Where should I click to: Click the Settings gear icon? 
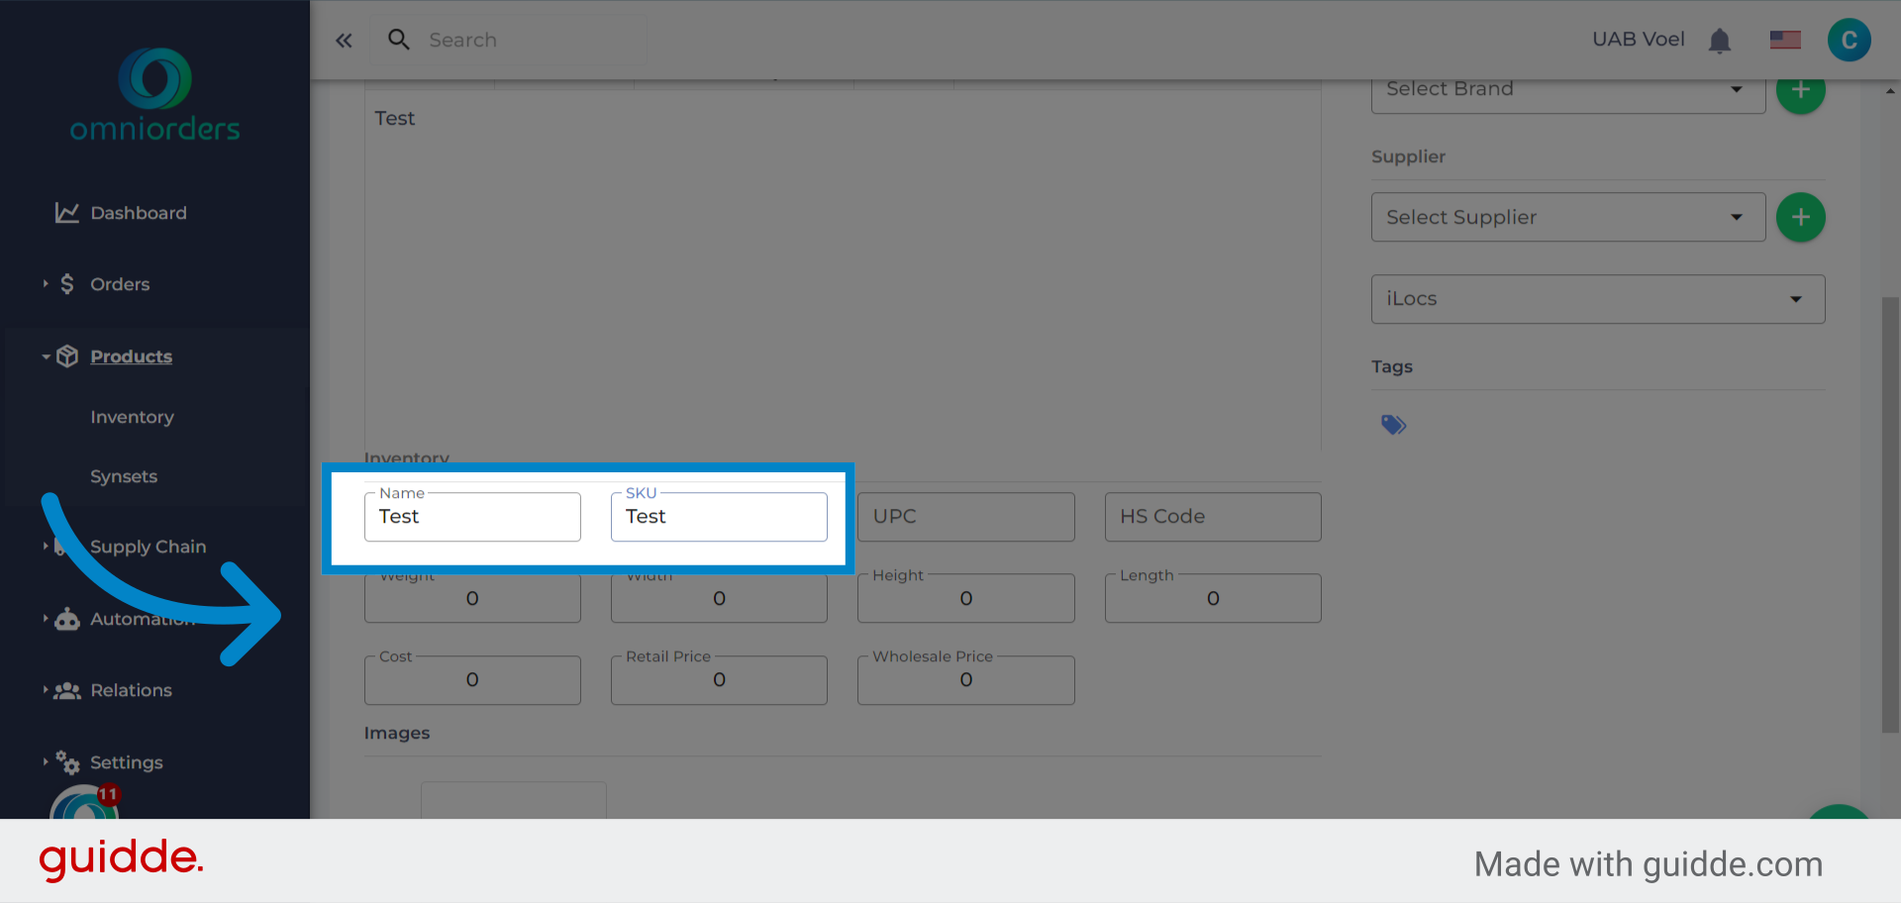66,761
